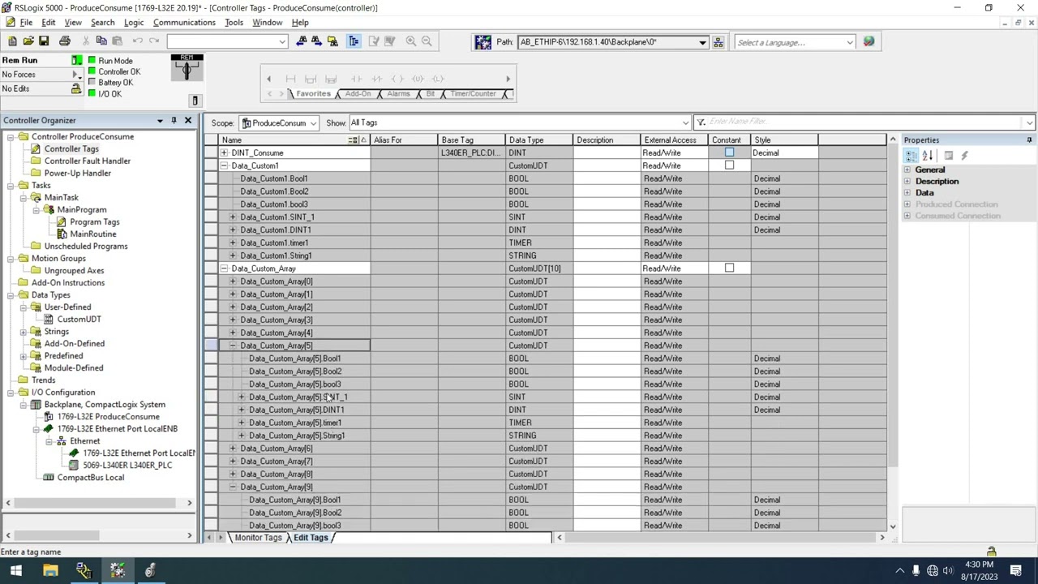Expand the DINT_Consume tag
The height and width of the screenshot is (584, 1038).
(224, 152)
